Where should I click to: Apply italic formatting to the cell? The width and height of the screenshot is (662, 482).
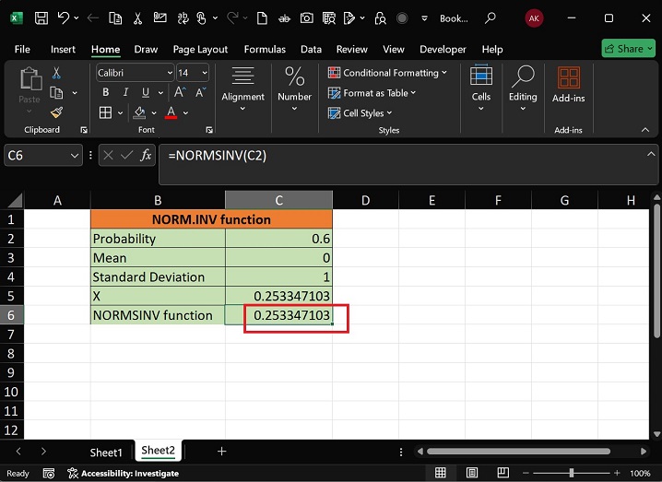click(125, 92)
